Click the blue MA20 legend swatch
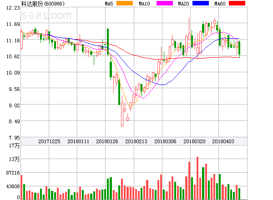 (x=201, y=3)
